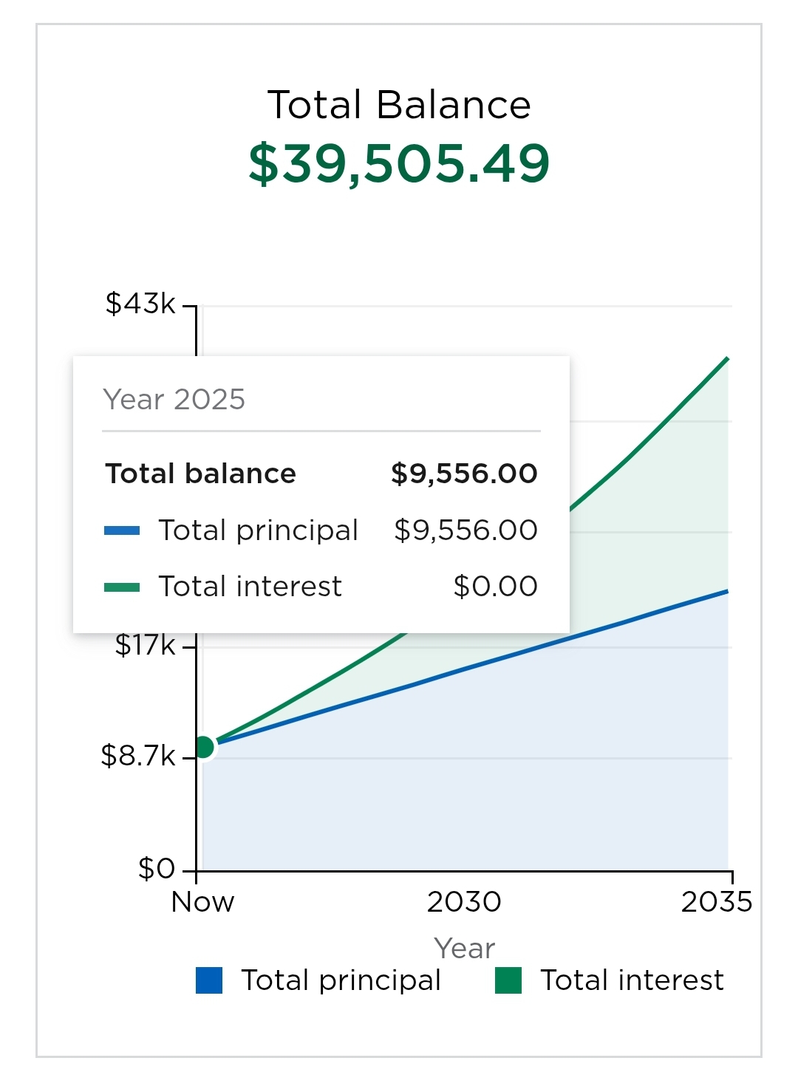Select the 'Year 2025' tooltip header
798x1072 pixels.
[x=174, y=400]
